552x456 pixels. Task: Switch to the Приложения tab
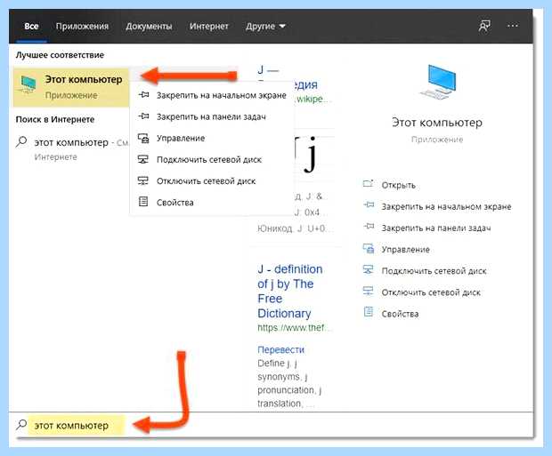click(x=83, y=27)
